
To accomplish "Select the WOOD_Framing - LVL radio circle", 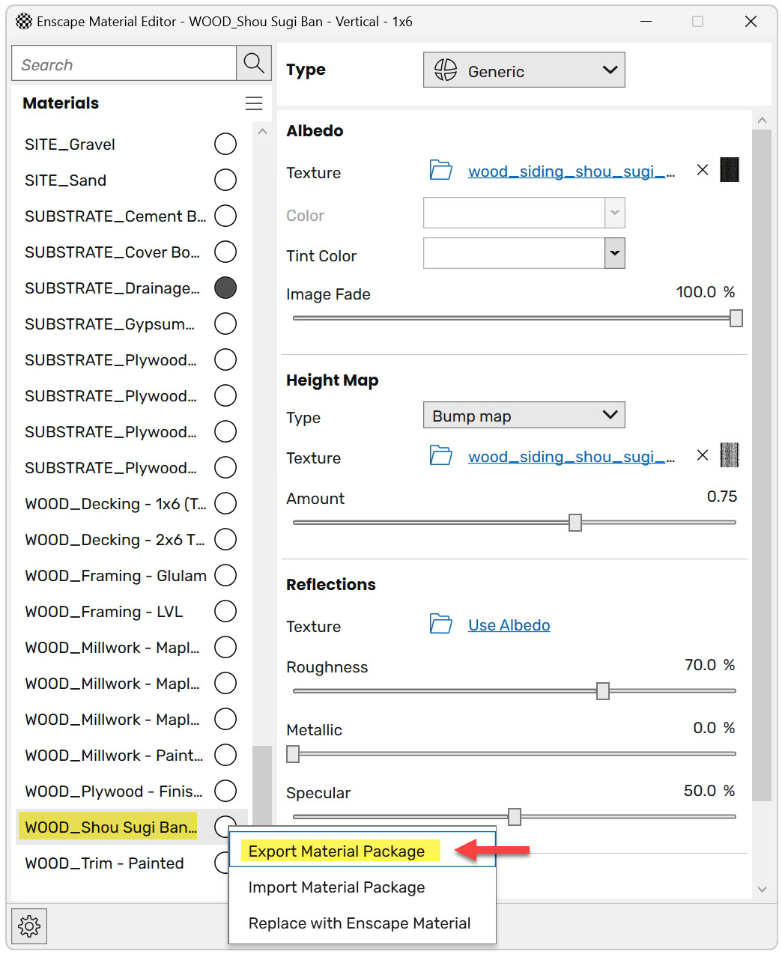I will pos(225,611).
